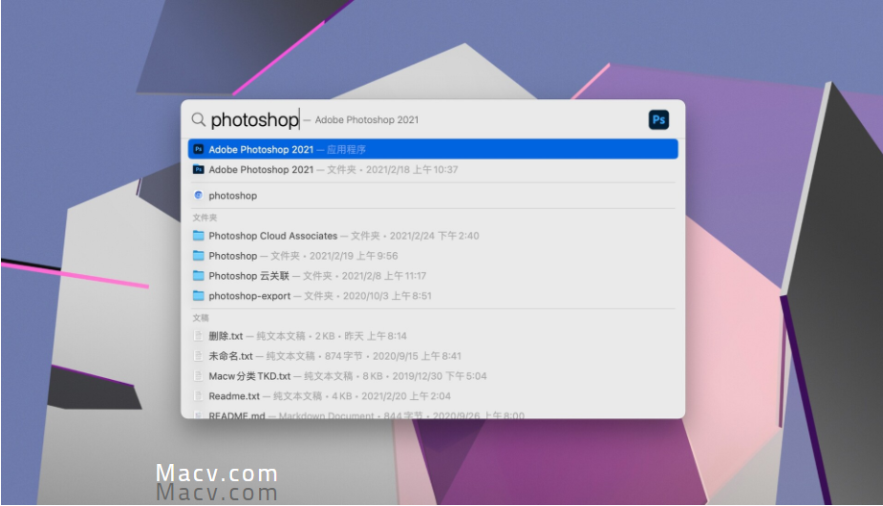Click Ps folder icon dated 2021/2/18
Viewport: 883px width, 506px height.
(198, 169)
